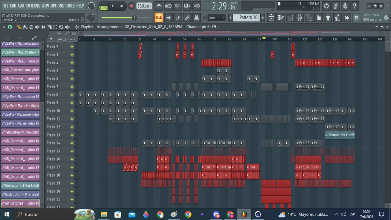Select the Delete tool in playlist toolbar
Screen dimensions: 391x220
coord(31,27)
